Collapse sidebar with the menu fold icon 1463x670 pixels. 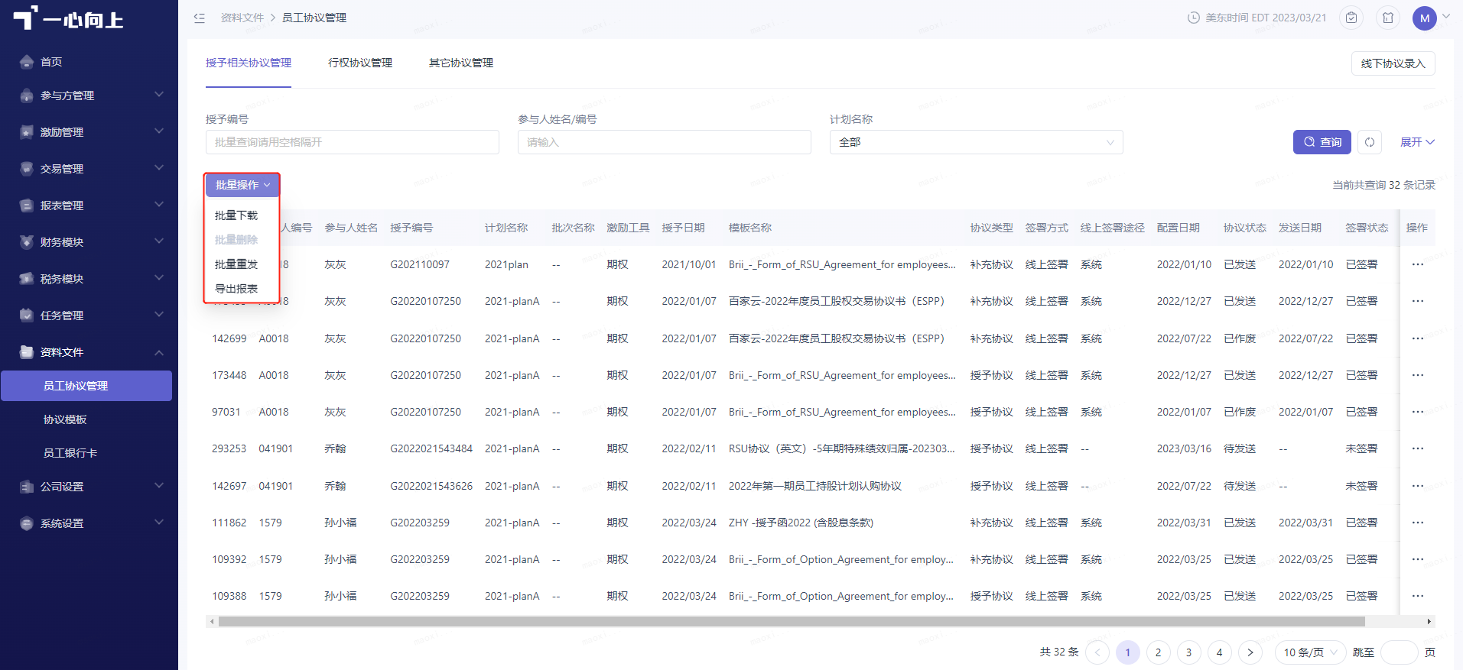[x=200, y=18]
